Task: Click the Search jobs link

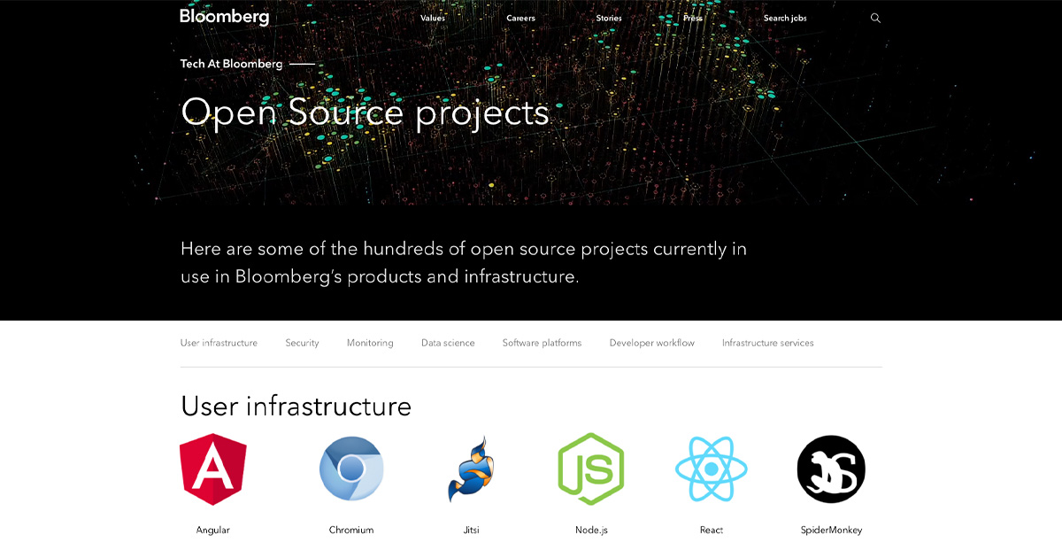Action: coord(785,18)
